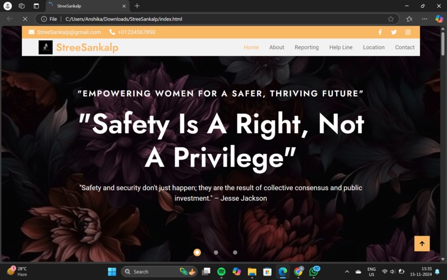Open the Copilot icon in the browser toolbar

click(439, 19)
